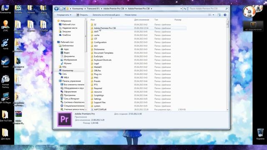Select the Steam desktop shortcut

tap(5, 62)
